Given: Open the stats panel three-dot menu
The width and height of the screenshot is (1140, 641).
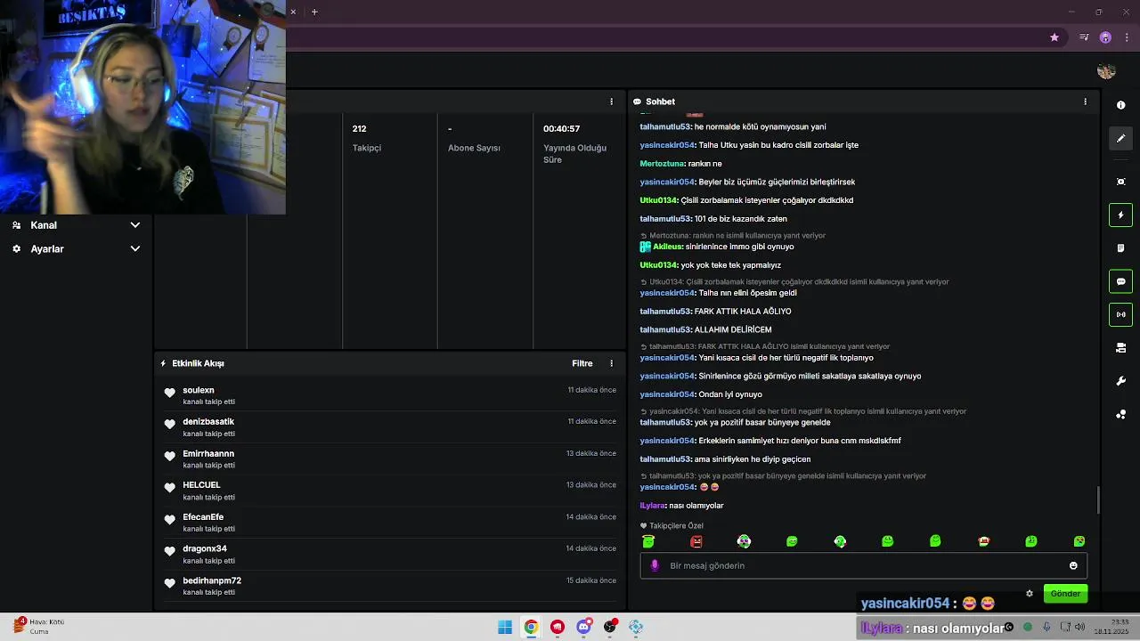Looking at the screenshot, I should pyautogui.click(x=611, y=101).
